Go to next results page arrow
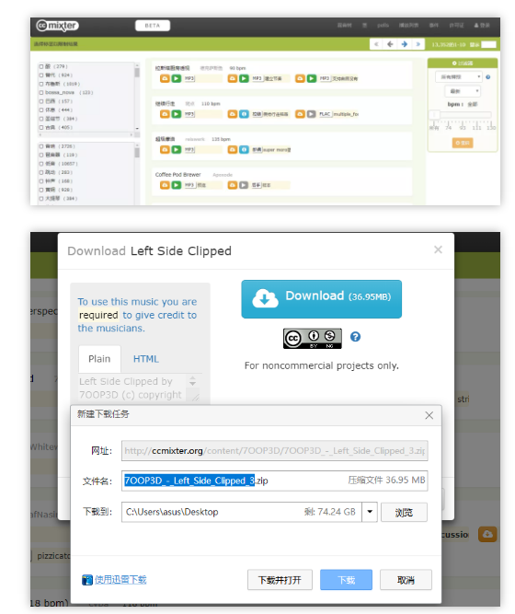The width and height of the screenshot is (515, 614). (405, 44)
